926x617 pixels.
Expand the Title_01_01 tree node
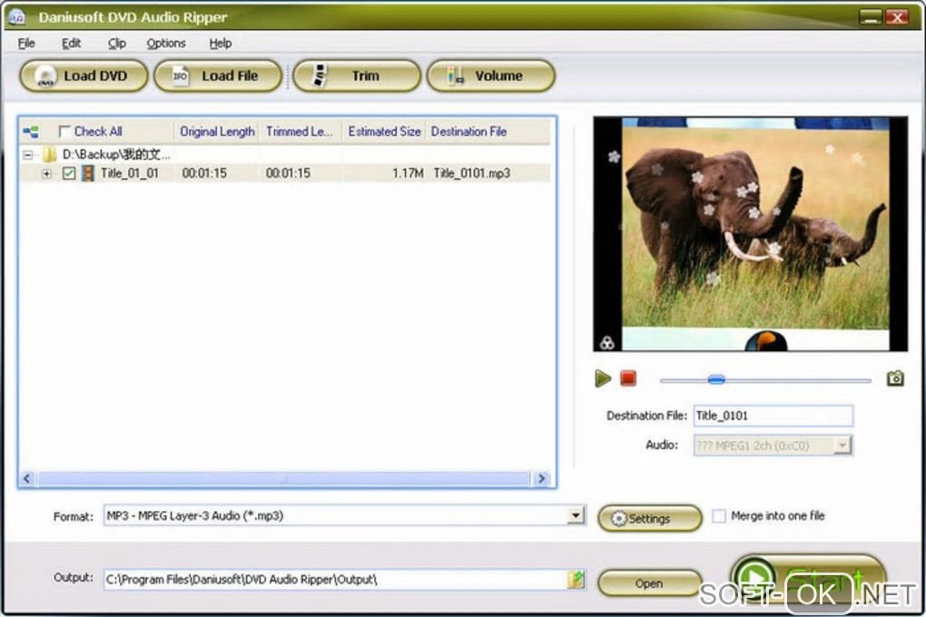(x=46, y=173)
